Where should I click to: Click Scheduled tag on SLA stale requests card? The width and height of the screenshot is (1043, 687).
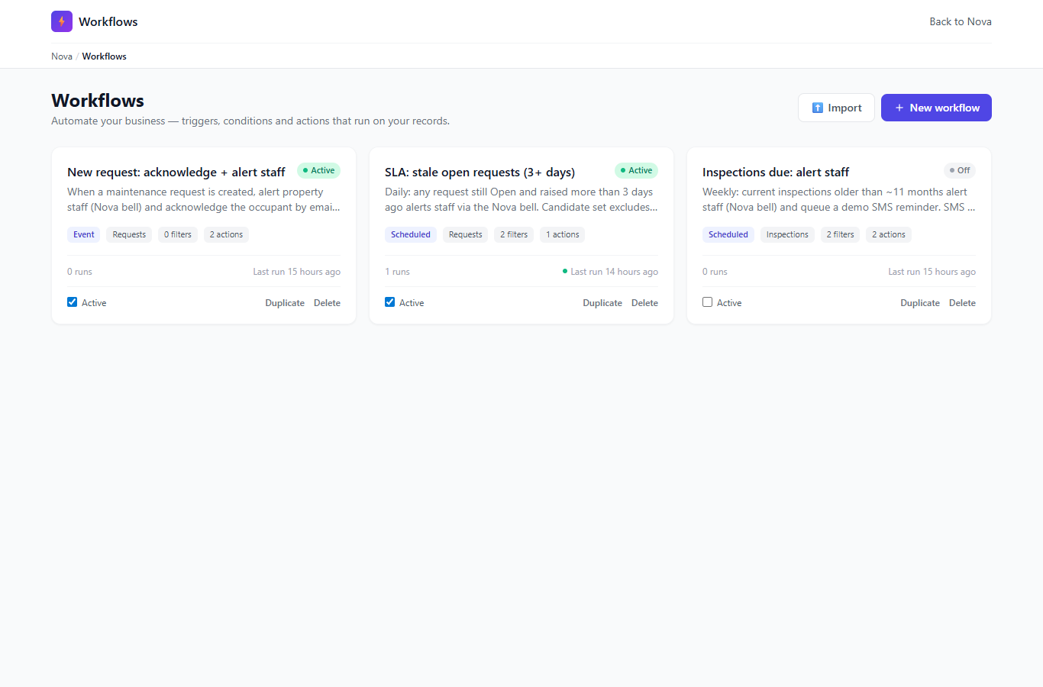pyautogui.click(x=411, y=234)
